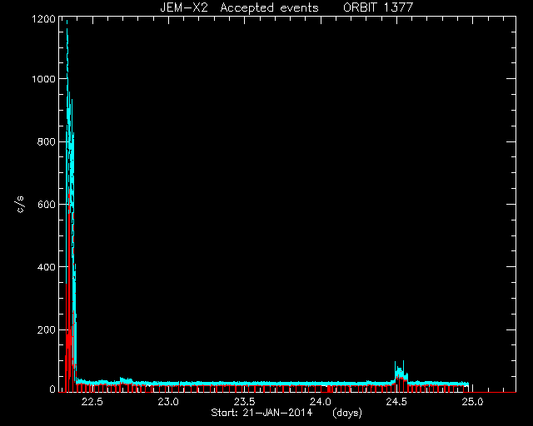Viewport: 533px width, 426px height.
Task: Click the small cyan bump near day 24.5
Action: coord(401,372)
